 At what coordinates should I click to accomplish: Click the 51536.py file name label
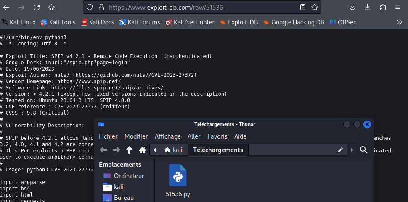click(178, 194)
